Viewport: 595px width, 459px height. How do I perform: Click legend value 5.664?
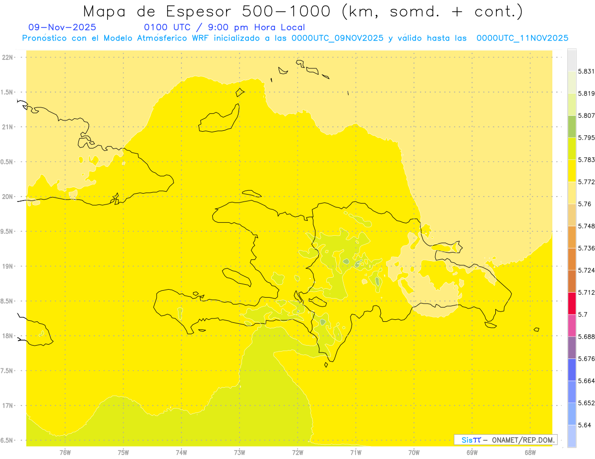point(586,381)
